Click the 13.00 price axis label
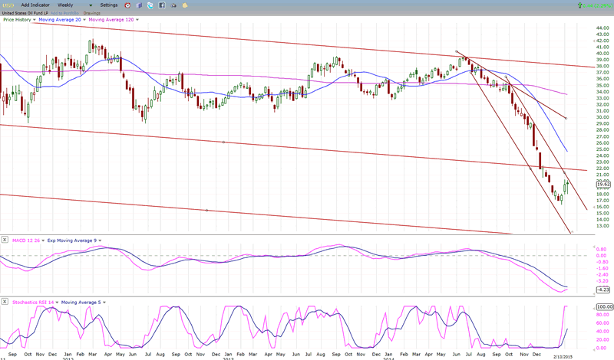The image size is (614, 360). tap(602, 225)
